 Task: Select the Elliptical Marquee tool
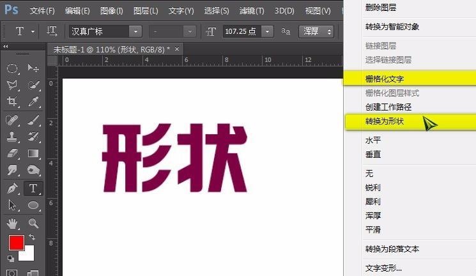[x=12, y=68]
